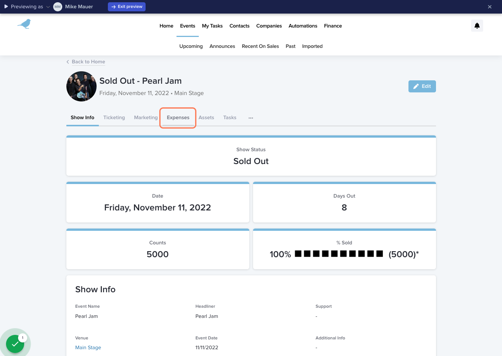Switch to the Assets tab

[206, 118]
